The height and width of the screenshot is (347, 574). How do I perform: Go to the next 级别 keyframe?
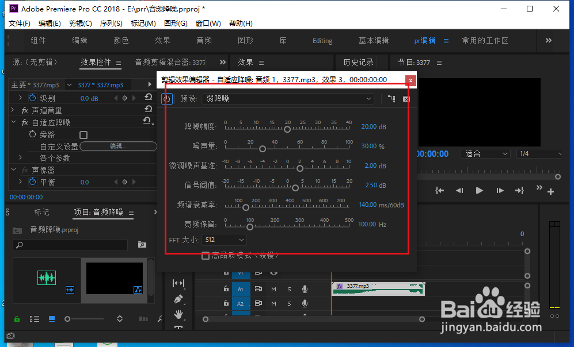(x=134, y=98)
